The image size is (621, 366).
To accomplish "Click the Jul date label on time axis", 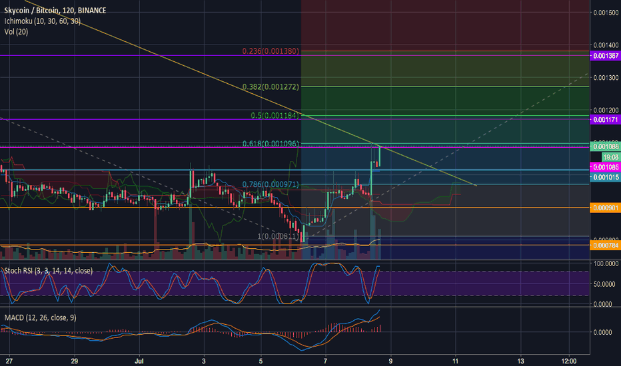I will coord(139,361).
